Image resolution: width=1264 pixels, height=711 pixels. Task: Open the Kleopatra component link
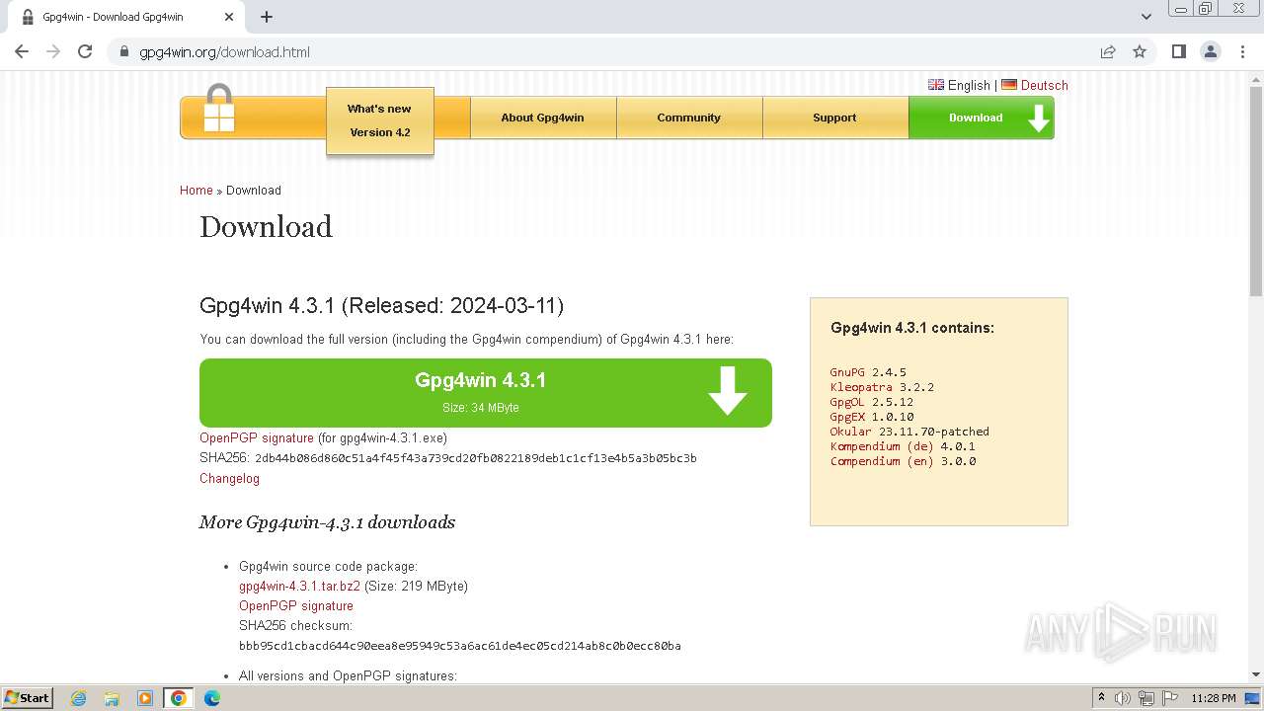click(861, 387)
